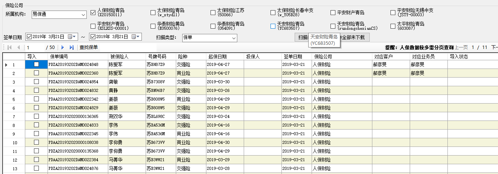This screenshot has width=498, height=174.
Task: Open the 扫描类型 combo box
Action: (x=234, y=38)
